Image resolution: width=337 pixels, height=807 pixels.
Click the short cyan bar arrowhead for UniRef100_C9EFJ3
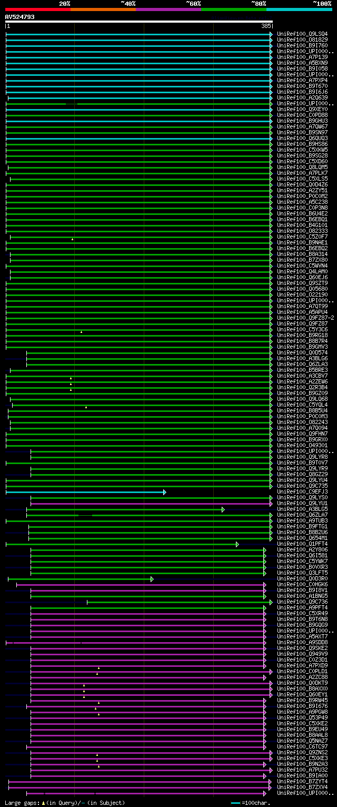point(164,491)
